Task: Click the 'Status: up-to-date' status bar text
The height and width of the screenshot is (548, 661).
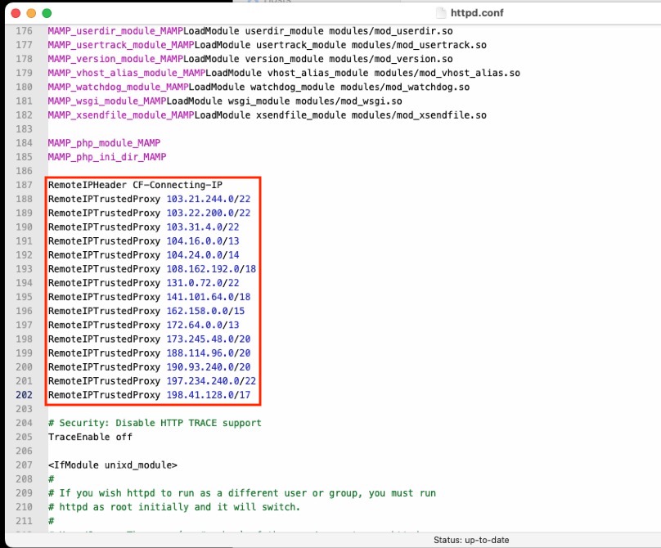Action: coord(471,540)
